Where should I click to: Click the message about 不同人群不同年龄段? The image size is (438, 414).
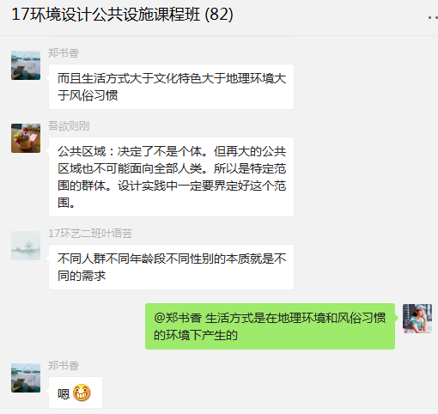171,267
